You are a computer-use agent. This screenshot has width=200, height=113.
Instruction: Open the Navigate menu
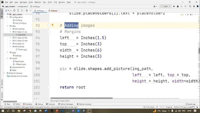pos(23,2)
